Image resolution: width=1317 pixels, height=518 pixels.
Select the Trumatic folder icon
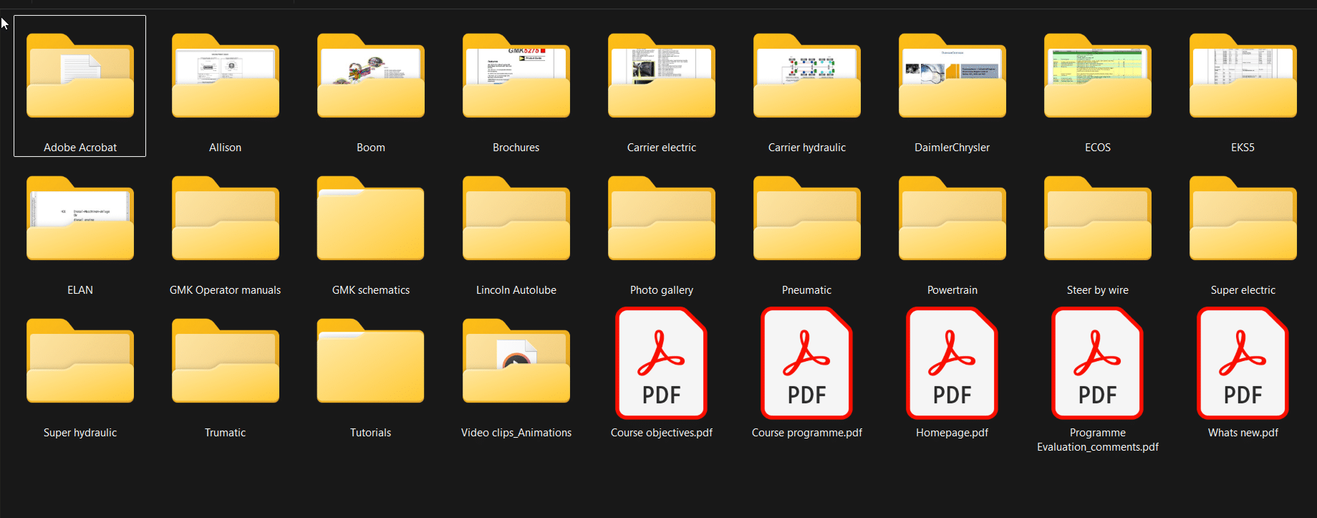tap(226, 360)
